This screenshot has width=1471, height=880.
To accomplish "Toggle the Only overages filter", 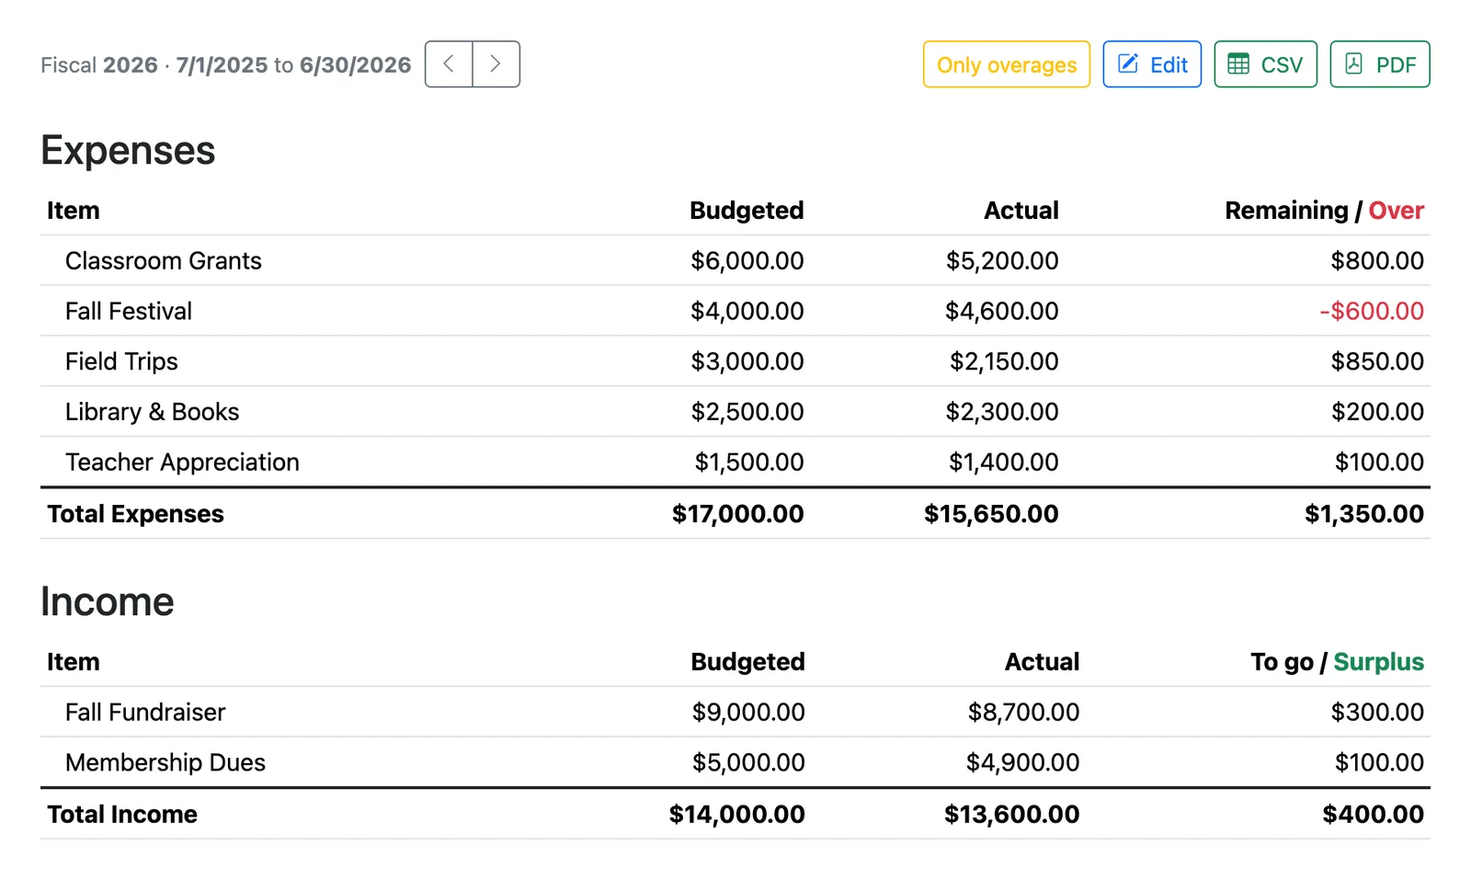I will pyautogui.click(x=1007, y=64).
